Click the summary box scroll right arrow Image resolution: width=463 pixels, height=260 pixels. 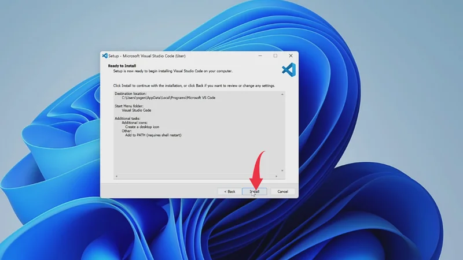click(x=277, y=176)
